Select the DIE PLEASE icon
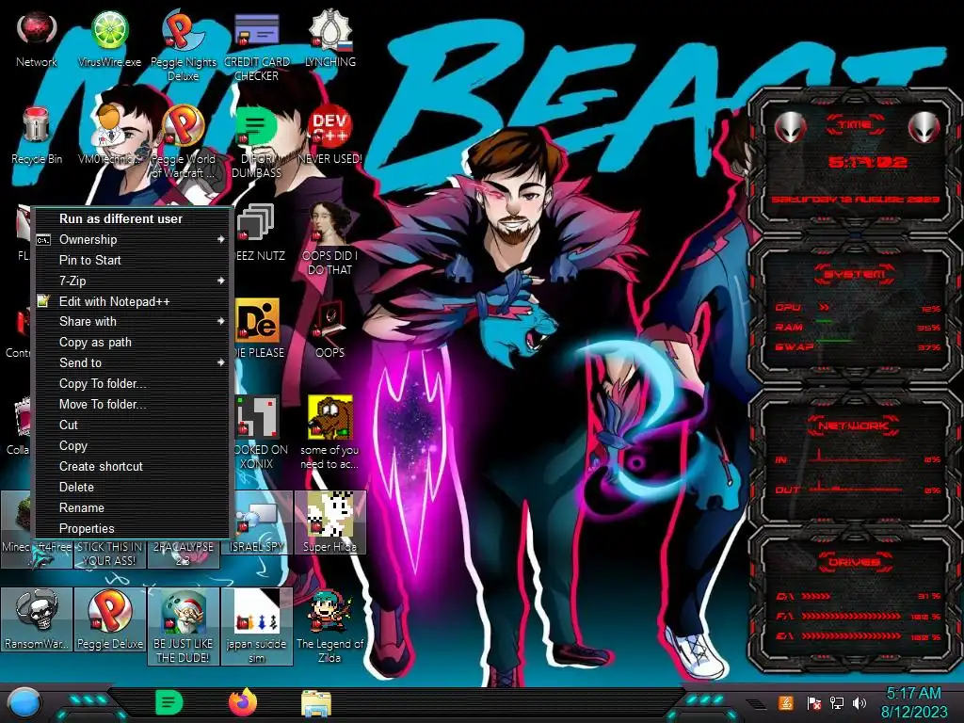The image size is (964, 723). (x=260, y=329)
